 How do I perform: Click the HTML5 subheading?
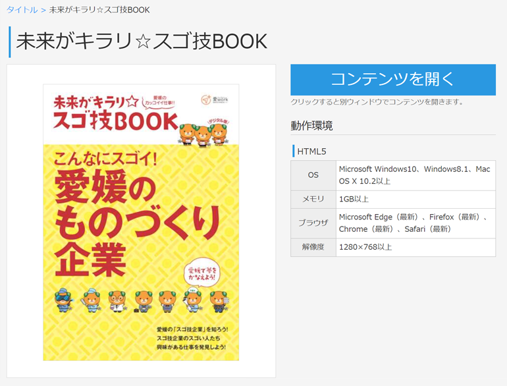pos(311,152)
